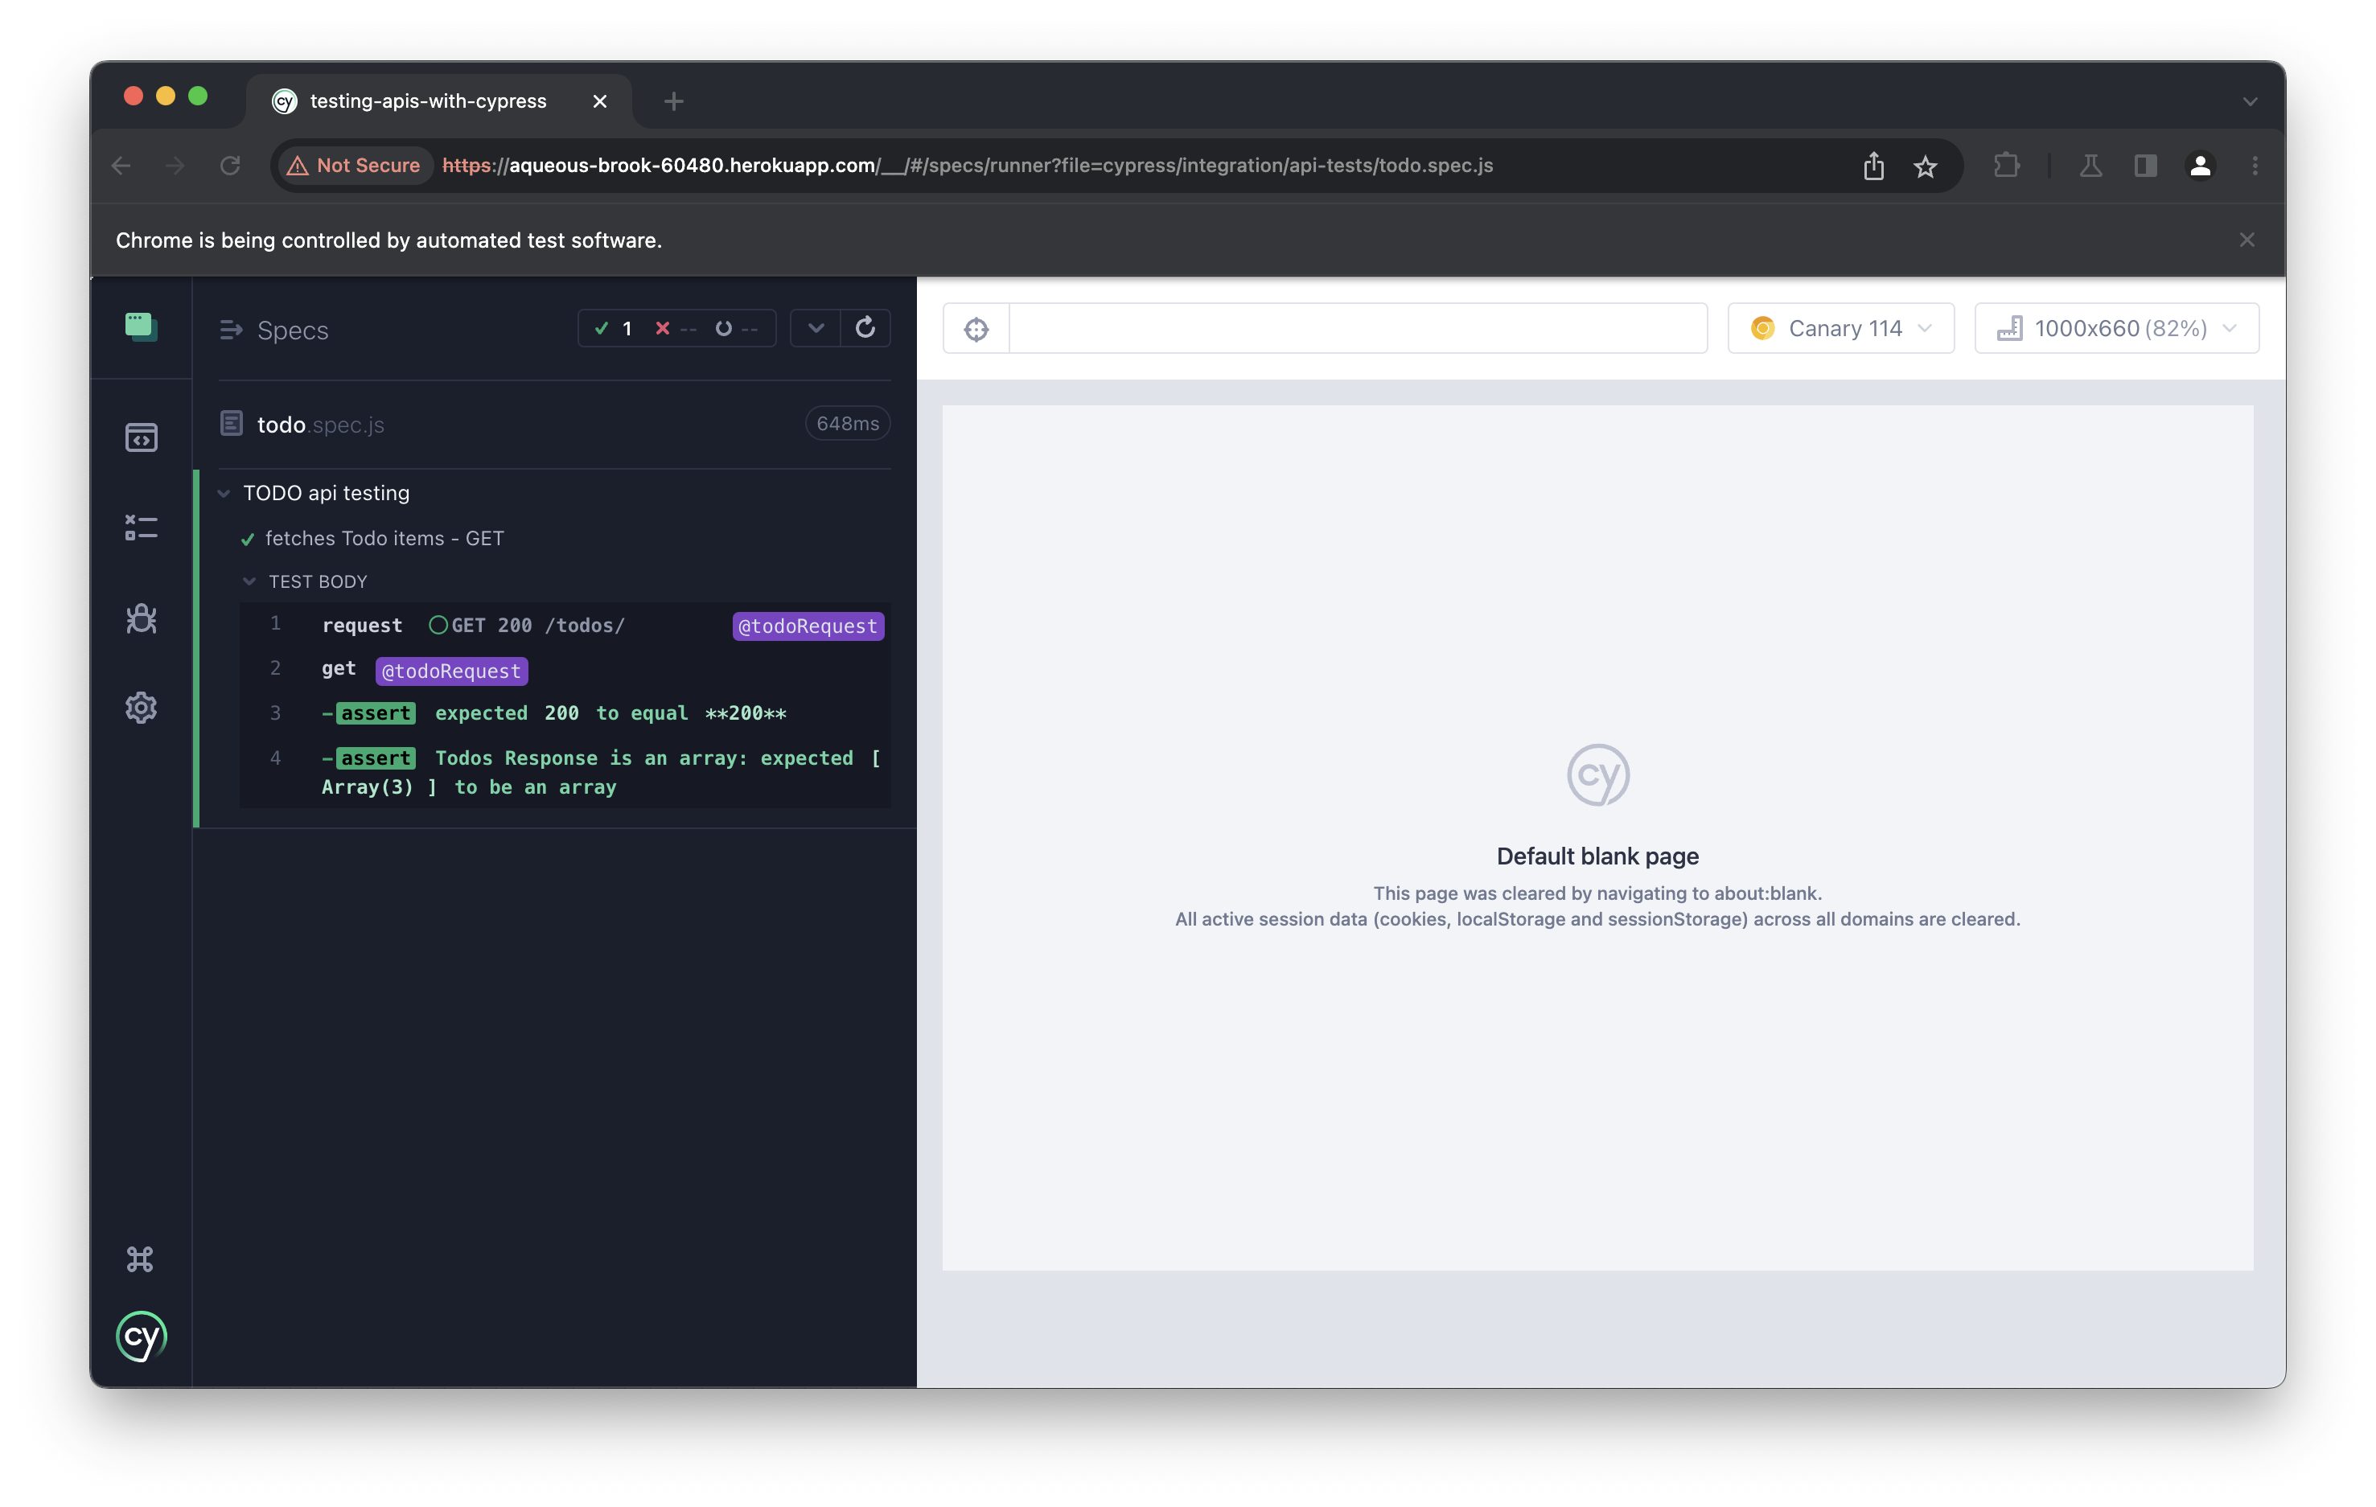
Task: Open the code window sidebar icon
Action: pyautogui.click(x=141, y=437)
